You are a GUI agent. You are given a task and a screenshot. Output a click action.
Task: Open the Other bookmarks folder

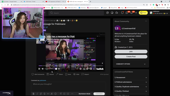tap(159, 8)
